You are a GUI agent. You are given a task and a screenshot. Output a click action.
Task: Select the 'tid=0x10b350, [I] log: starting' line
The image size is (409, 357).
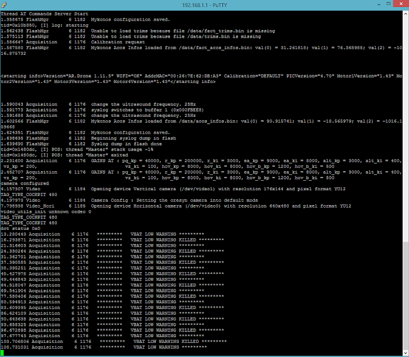(x=45, y=26)
